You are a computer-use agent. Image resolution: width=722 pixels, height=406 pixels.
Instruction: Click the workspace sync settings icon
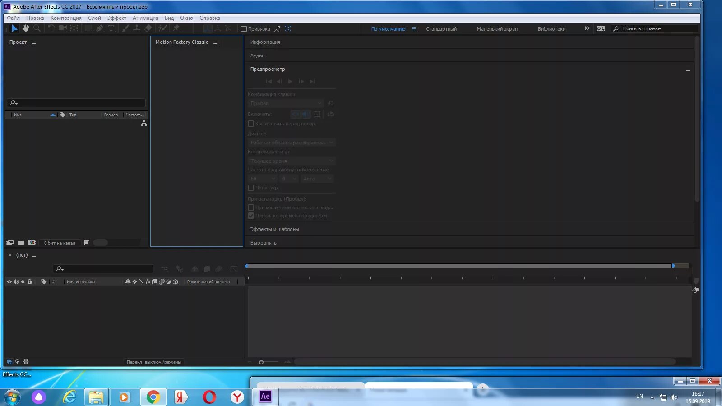point(601,28)
